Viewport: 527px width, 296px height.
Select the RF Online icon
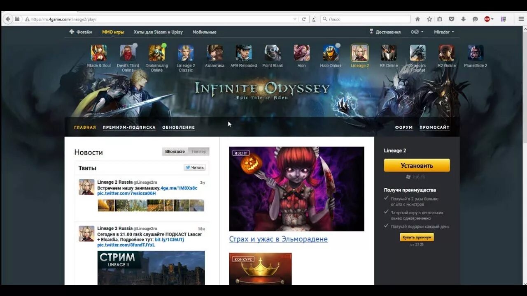[389, 53]
